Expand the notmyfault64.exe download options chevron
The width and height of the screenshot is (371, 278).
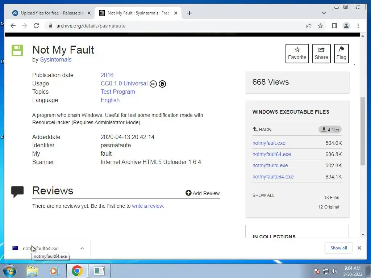click(82, 248)
